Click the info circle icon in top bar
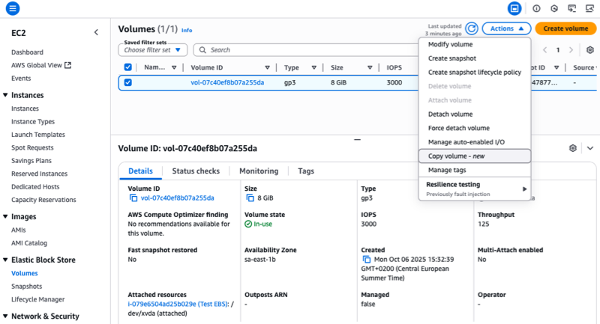600x324 pixels. pos(536,8)
